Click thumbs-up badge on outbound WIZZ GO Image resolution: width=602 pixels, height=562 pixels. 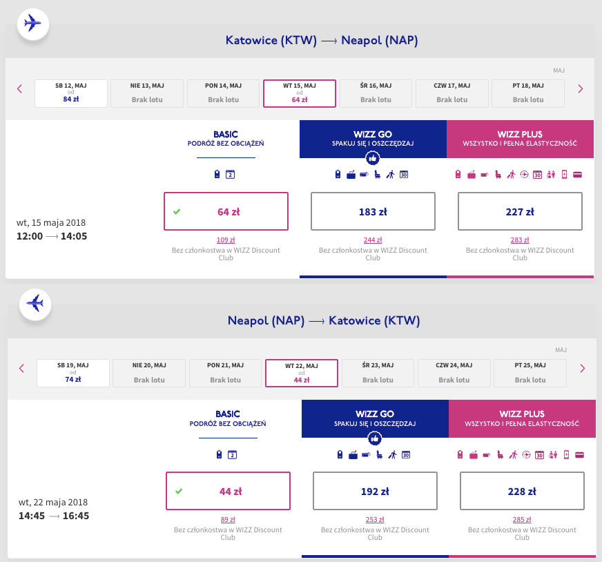coord(373,158)
